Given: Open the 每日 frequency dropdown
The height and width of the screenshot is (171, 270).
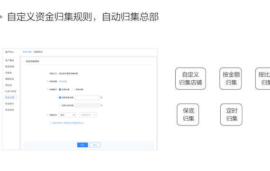Looking at the screenshot, I should pos(67,115).
